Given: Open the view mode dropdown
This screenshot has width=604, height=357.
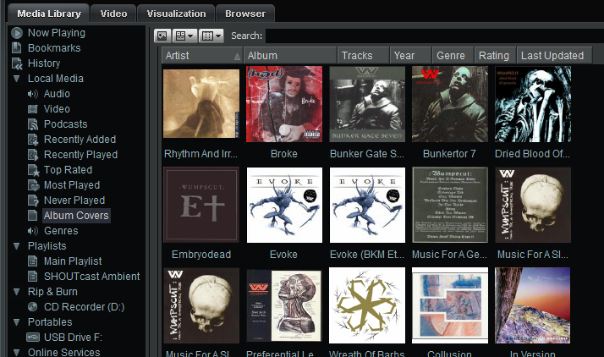Looking at the screenshot, I should pos(185,36).
